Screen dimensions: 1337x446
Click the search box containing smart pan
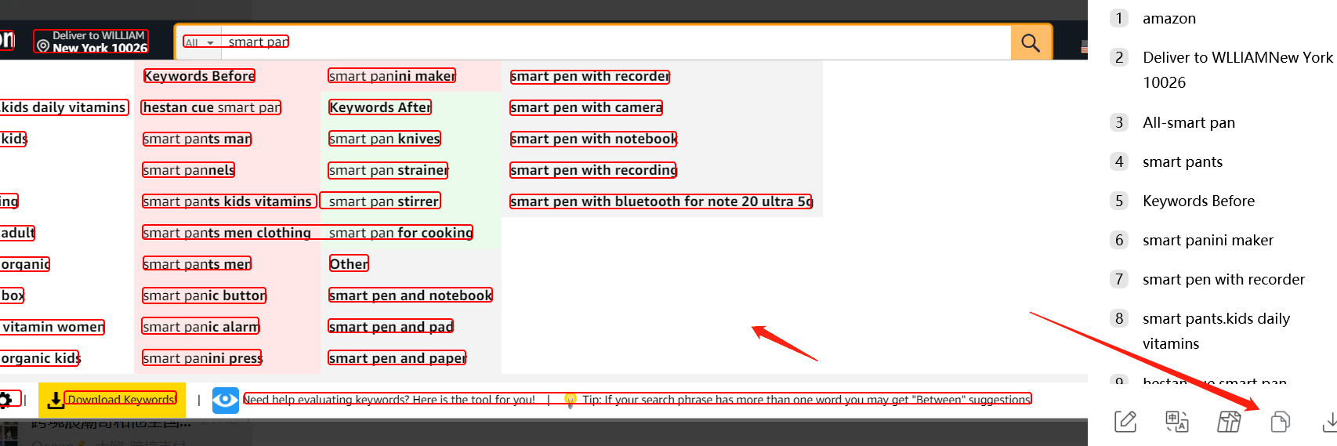[618, 42]
